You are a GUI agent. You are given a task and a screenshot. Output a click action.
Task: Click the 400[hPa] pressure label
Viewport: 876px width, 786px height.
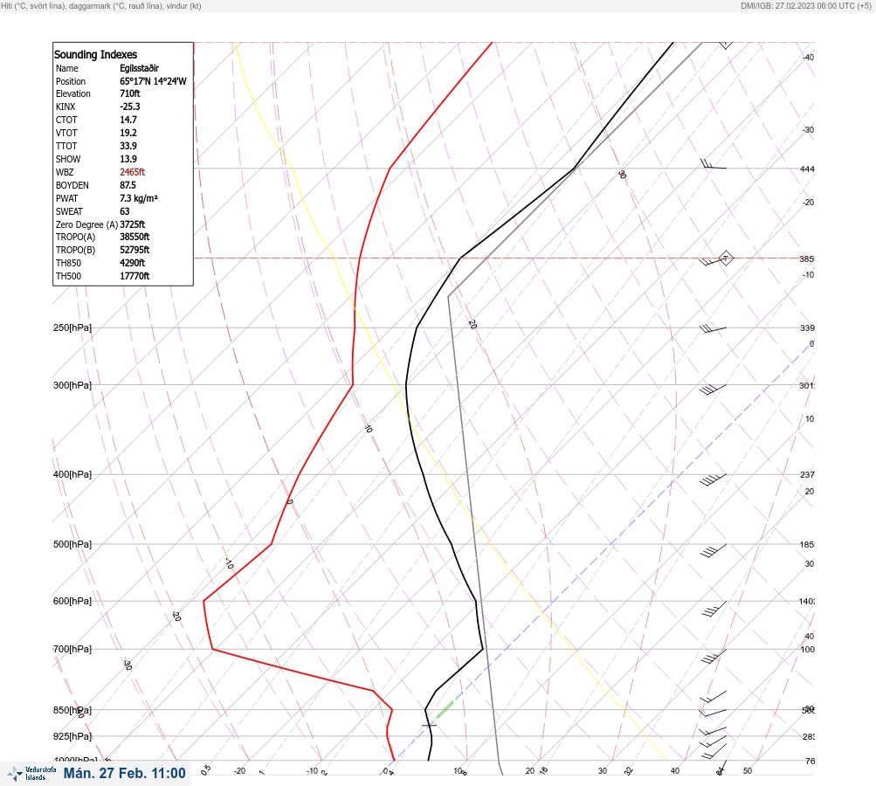click(x=72, y=474)
